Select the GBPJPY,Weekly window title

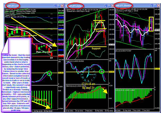[123, 5]
